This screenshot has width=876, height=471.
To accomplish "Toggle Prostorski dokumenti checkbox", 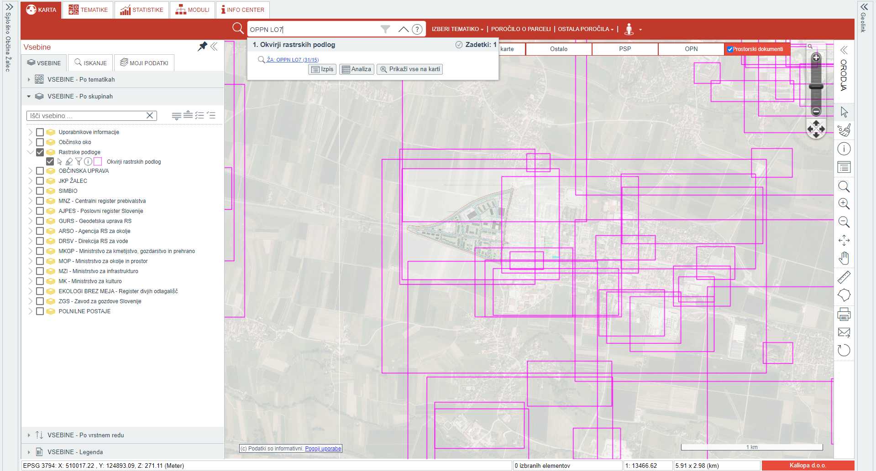I will (730, 49).
